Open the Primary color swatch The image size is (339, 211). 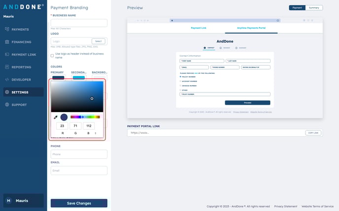tap(58, 77)
